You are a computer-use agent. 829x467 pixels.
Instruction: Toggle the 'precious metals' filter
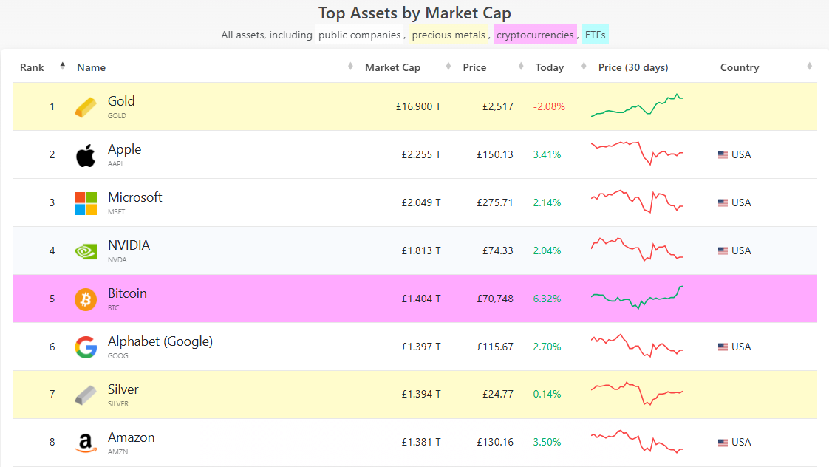(x=448, y=34)
